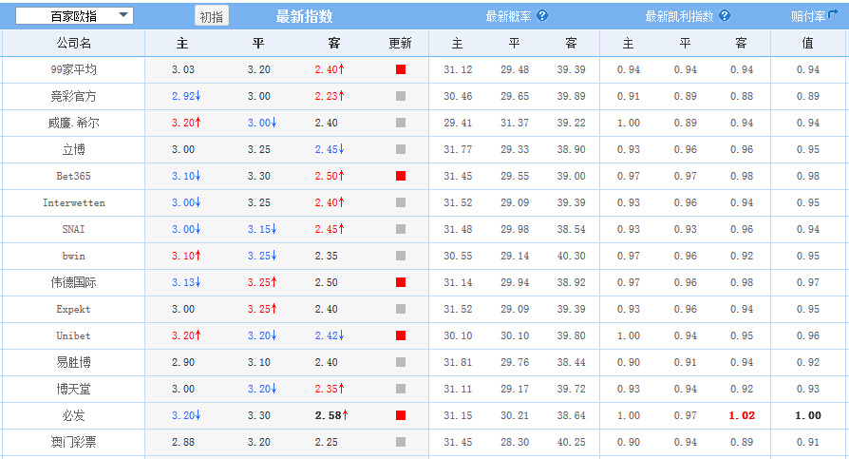Select company name 必发

(74, 415)
